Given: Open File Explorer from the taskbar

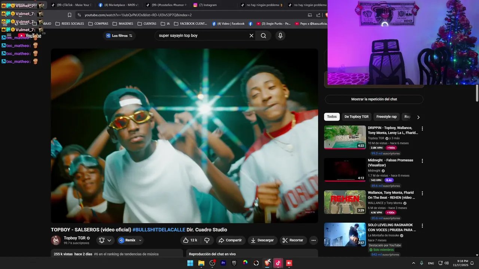Looking at the screenshot, I should (x=201, y=263).
